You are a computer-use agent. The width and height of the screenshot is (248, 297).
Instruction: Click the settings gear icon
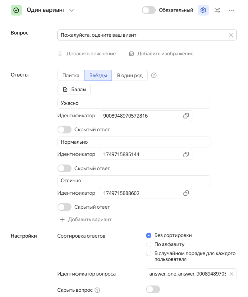[203, 10]
